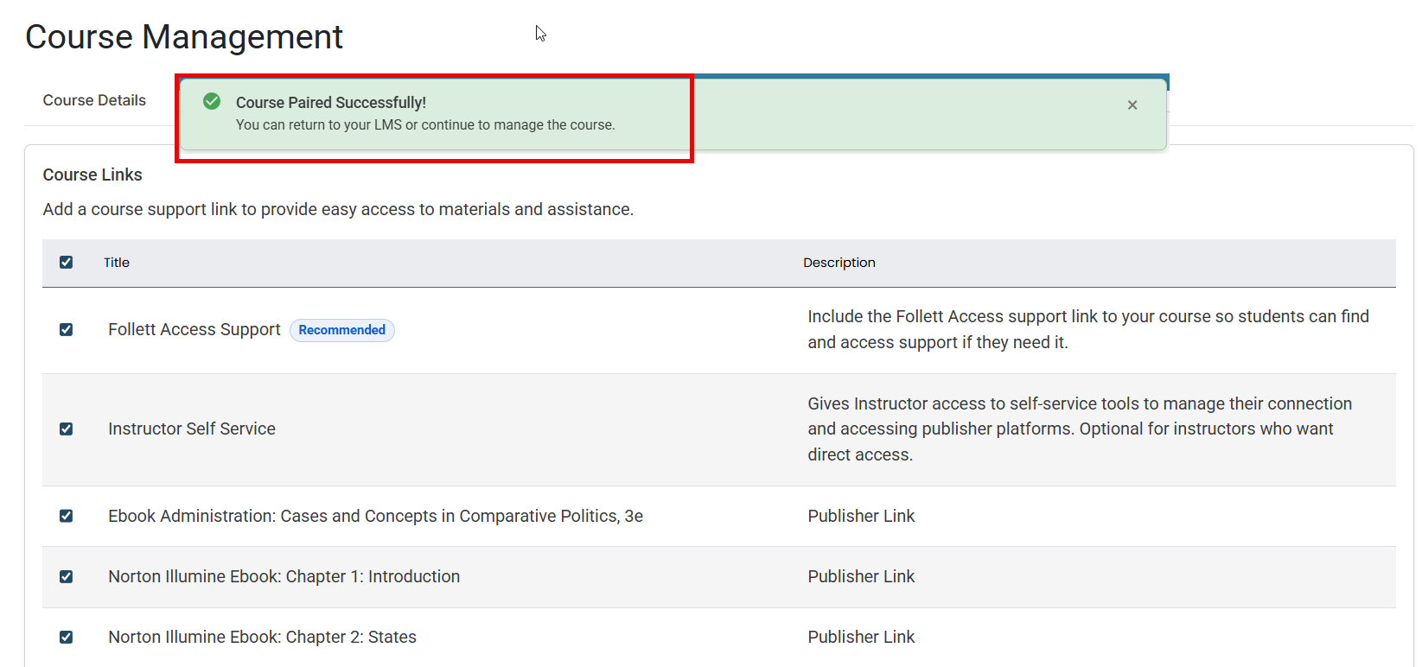Uncheck the Instructor Self Service checkbox
The image size is (1422, 667).
66,429
